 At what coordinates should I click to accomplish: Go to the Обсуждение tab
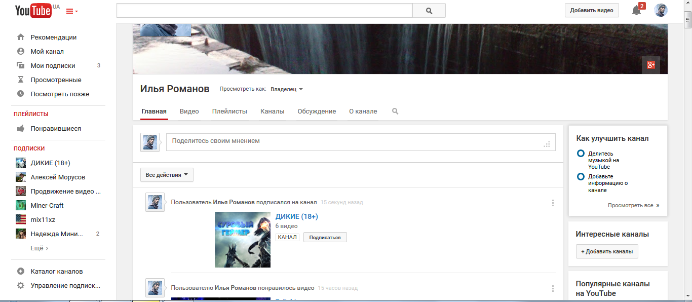click(x=317, y=111)
